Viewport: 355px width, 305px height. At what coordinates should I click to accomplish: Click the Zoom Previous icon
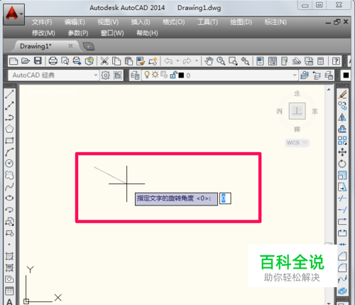point(245,61)
